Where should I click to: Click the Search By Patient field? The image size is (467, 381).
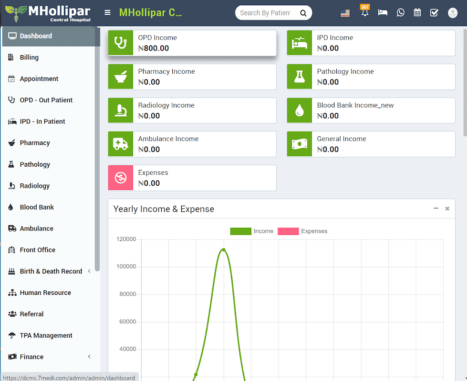click(265, 13)
